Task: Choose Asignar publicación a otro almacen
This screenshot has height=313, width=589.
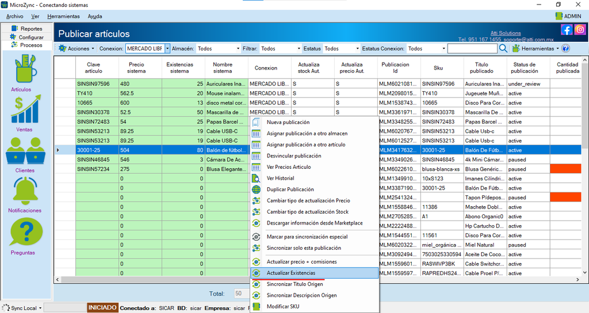Action: (315, 133)
